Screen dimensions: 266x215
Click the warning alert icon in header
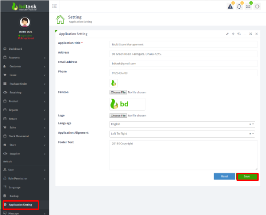(230, 6)
